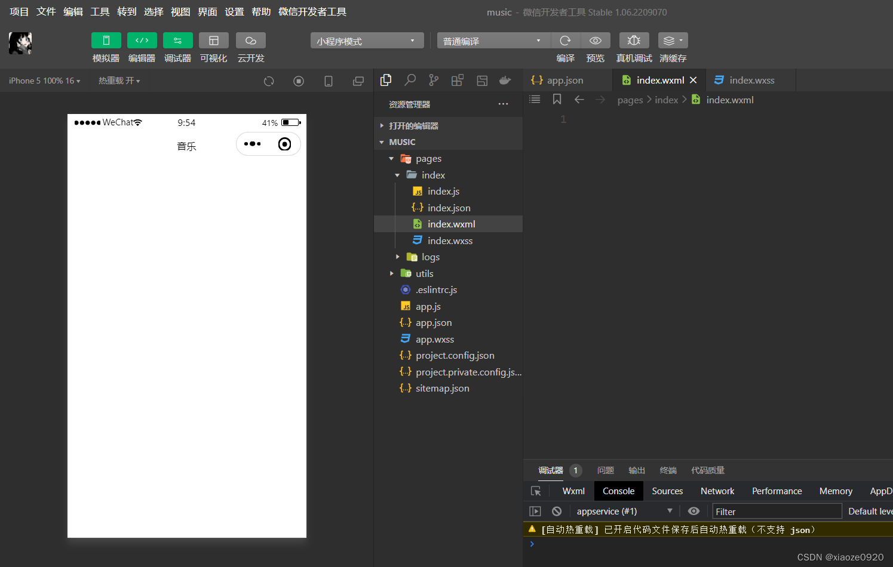Click the outline list icon in breadcrumb bar
893x567 pixels.
click(x=535, y=99)
